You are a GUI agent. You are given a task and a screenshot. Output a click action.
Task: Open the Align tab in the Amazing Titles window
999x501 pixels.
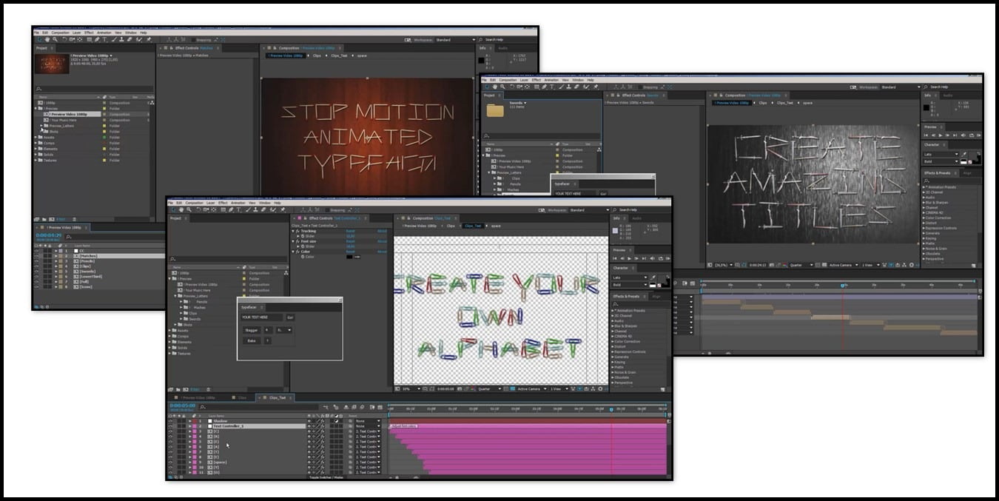click(x=967, y=173)
